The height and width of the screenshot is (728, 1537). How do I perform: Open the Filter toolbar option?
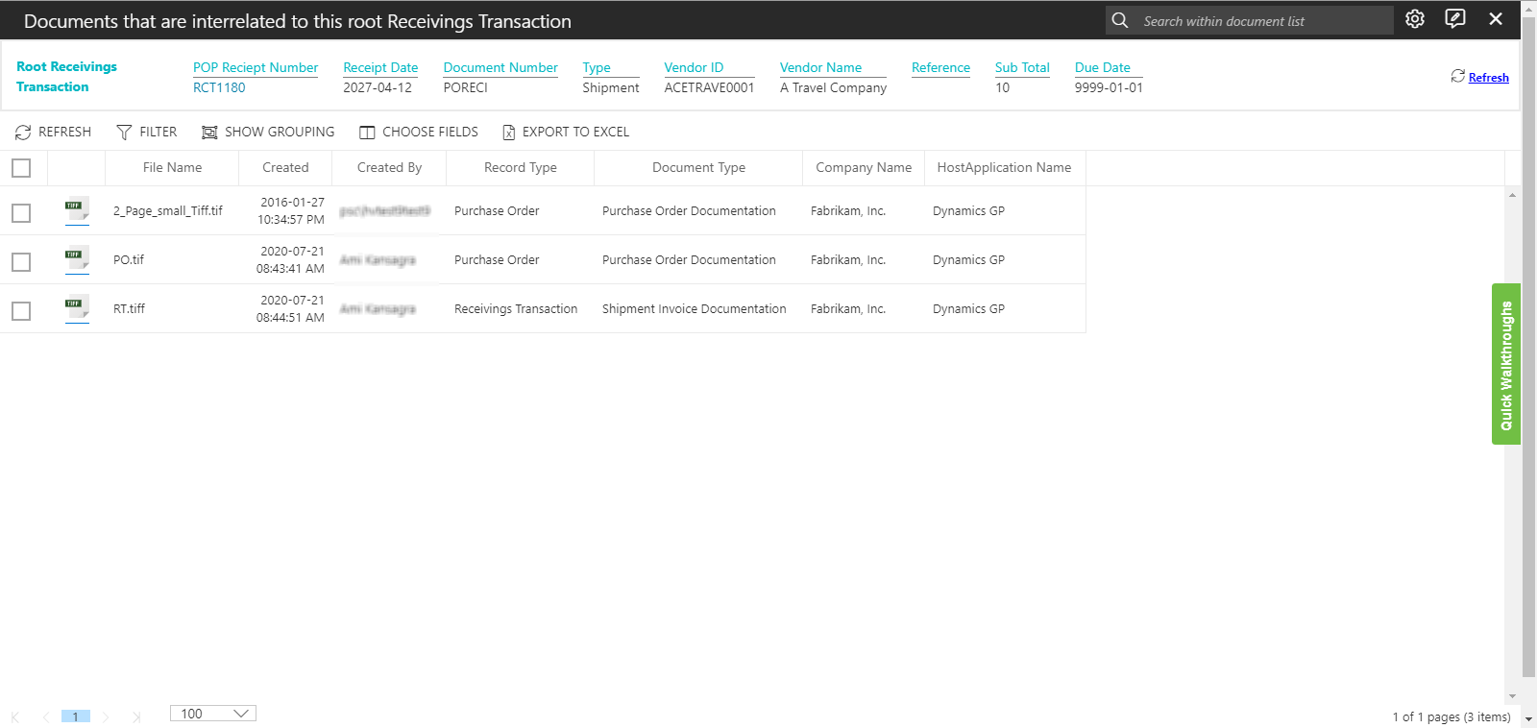[147, 132]
